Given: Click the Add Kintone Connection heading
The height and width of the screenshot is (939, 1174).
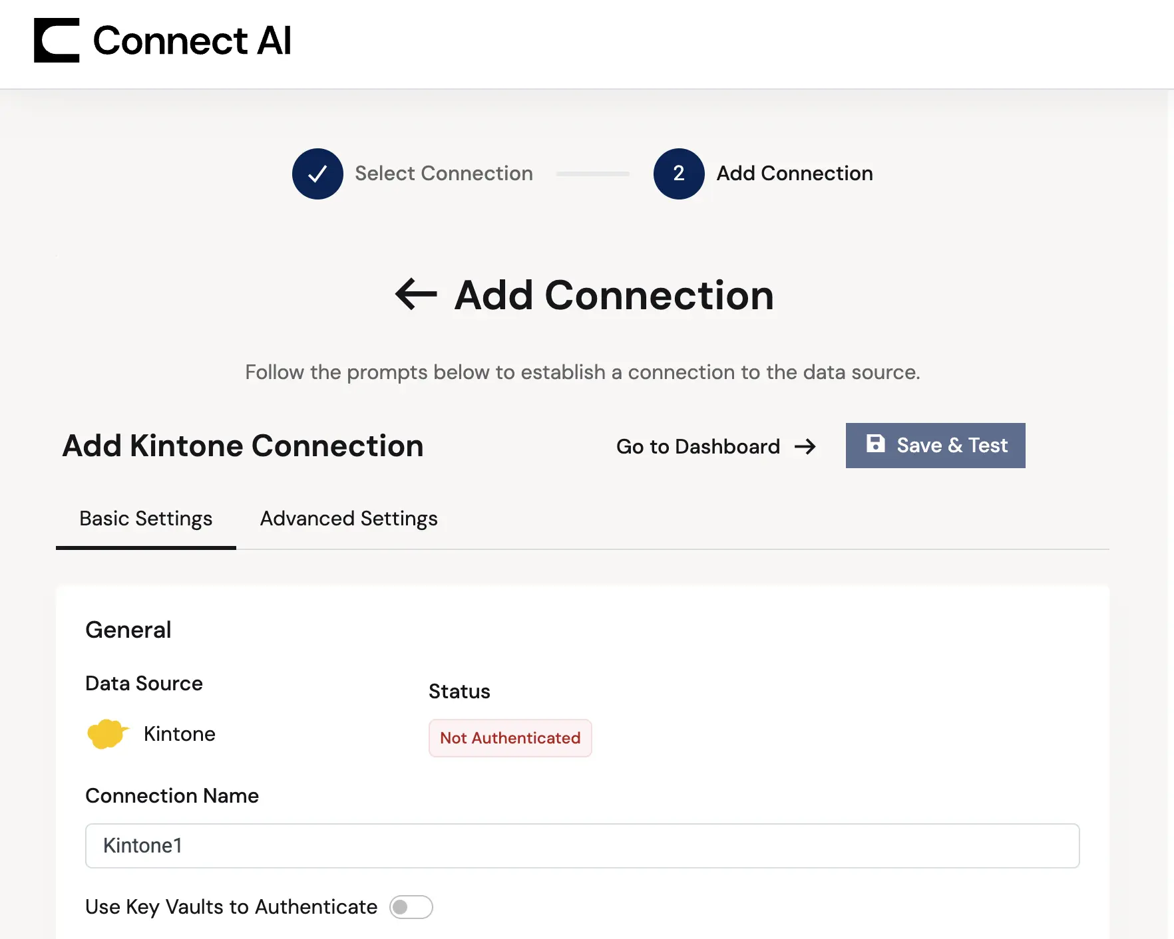Looking at the screenshot, I should (243, 446).
